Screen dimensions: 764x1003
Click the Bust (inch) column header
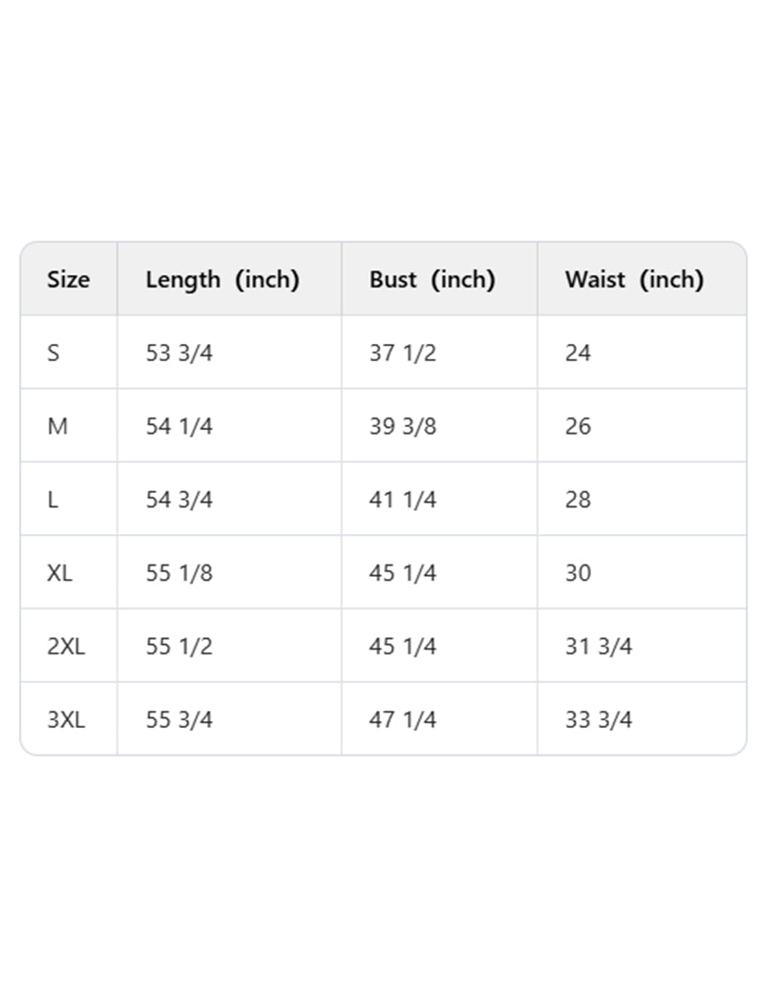click(433, 280)
